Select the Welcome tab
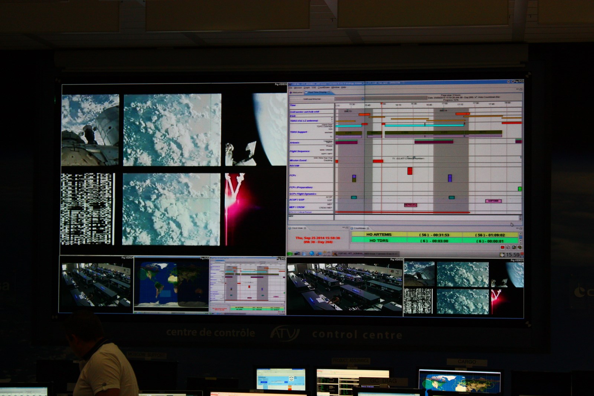Image resolution: width=594 pixels, height=396 pixels. [297, 92]
